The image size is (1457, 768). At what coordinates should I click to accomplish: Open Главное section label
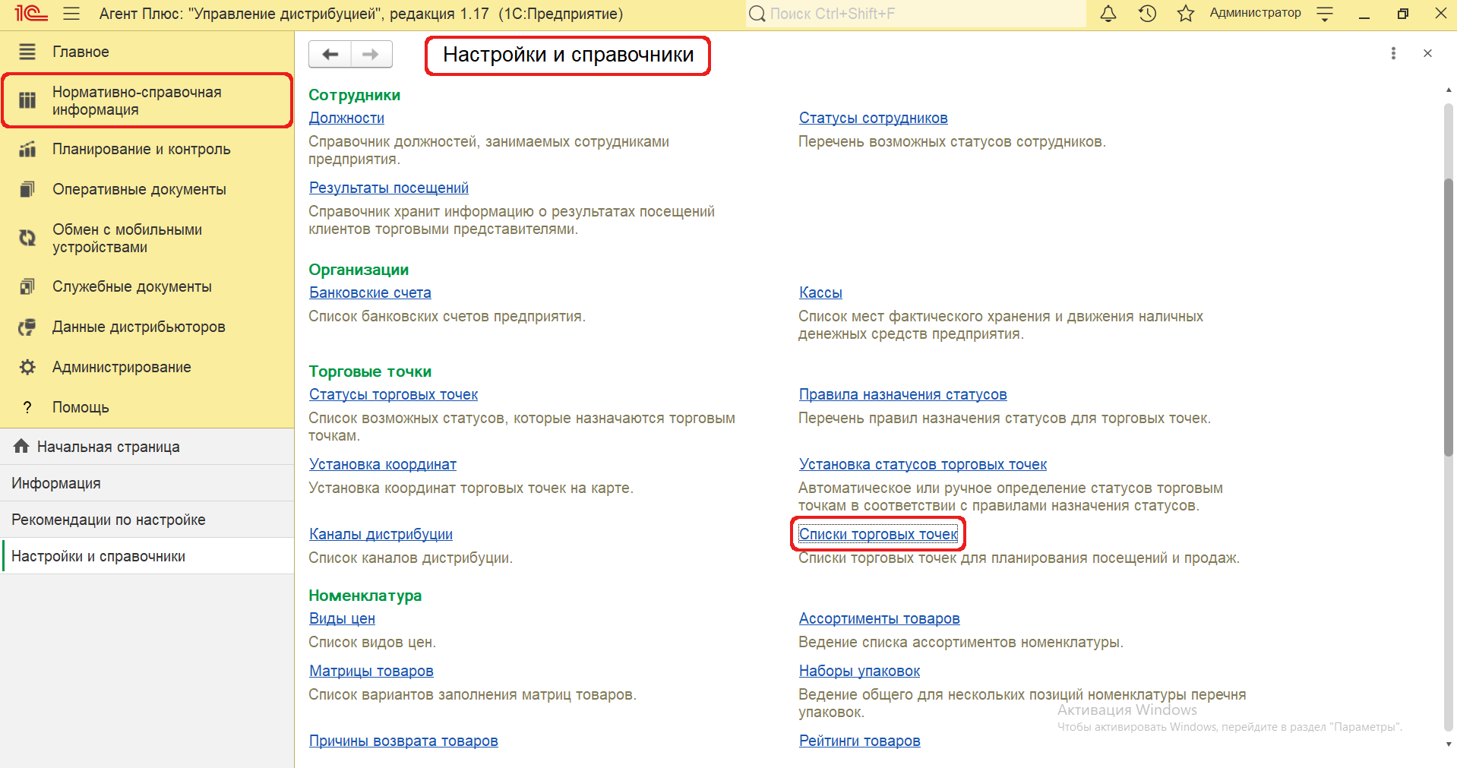pyautogui.click(x=81, y=52)
